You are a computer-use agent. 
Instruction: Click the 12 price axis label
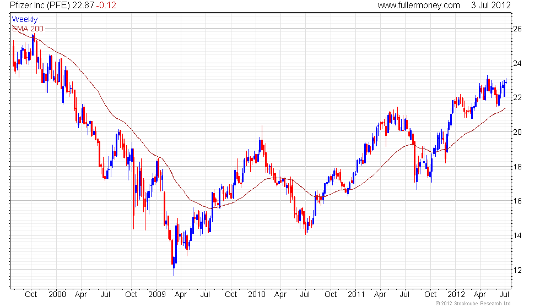coord(517,270)
